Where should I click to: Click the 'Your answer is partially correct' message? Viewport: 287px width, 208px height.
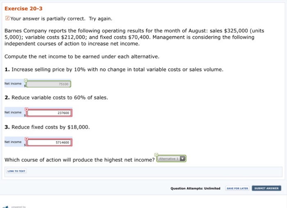pyautogui.click(x=61, y=19)
